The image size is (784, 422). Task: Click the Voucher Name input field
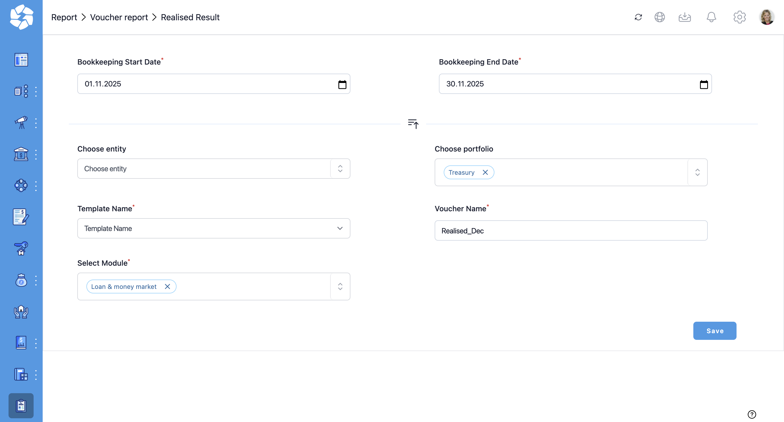[x=571, y=231]
